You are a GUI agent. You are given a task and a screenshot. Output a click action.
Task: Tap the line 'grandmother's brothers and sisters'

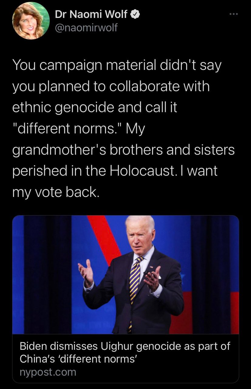(x=124, y=150)
